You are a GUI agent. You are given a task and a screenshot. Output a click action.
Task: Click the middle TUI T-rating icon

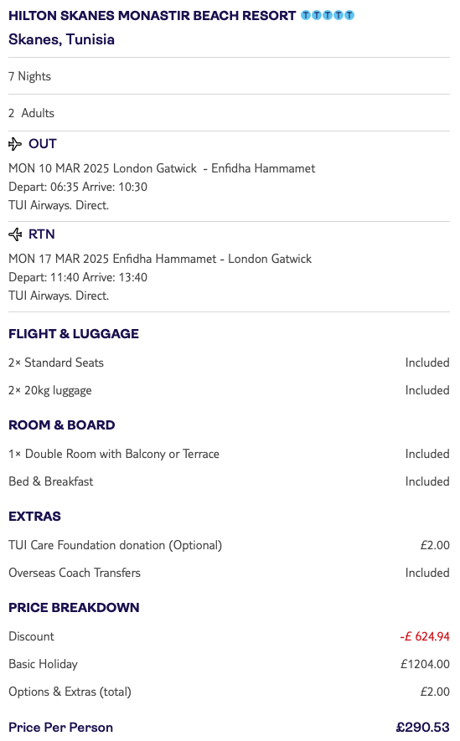tap(328, 15)
